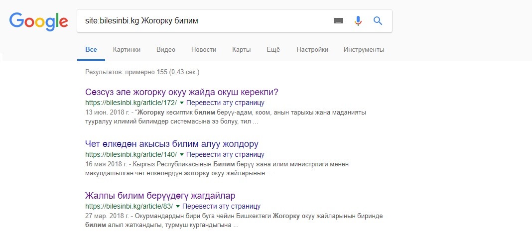Open Настройки search settings
Viewport: 532px width, 238px height.
coord(312,50)
